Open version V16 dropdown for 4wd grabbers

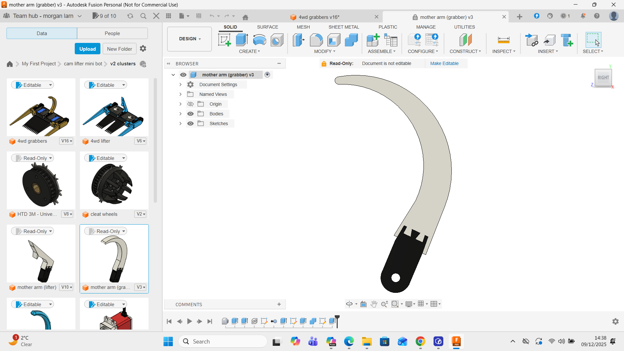[67, 141]
